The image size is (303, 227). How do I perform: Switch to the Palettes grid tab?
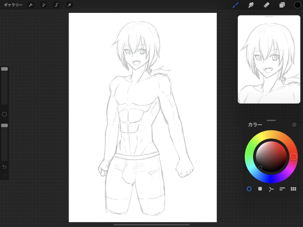pos(293,189)
